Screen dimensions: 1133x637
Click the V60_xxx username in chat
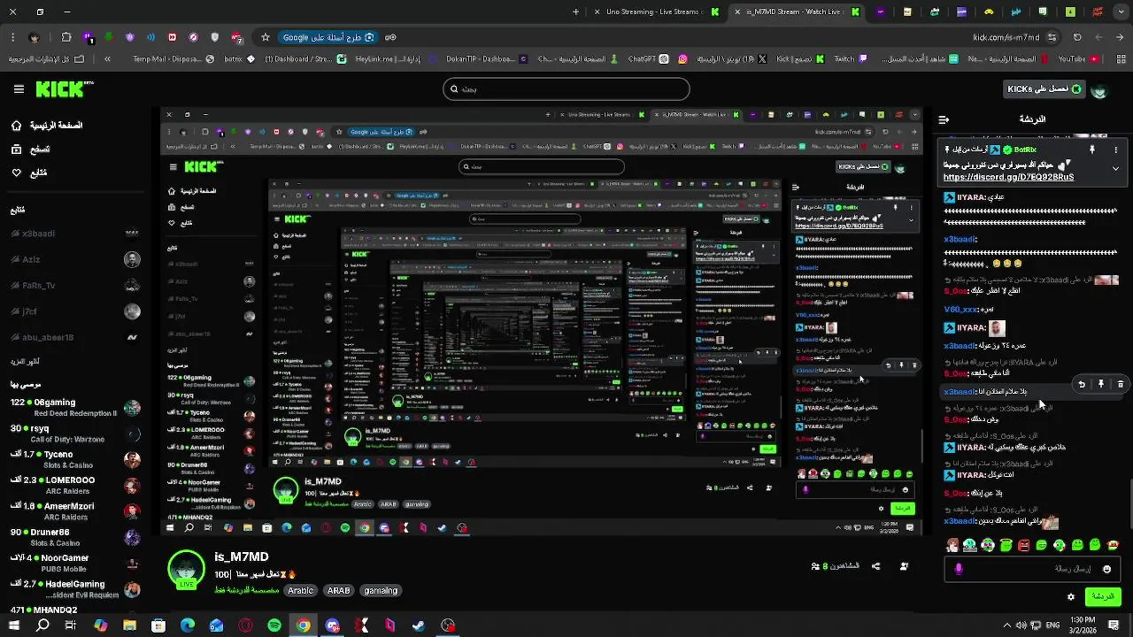pos(960,310)
